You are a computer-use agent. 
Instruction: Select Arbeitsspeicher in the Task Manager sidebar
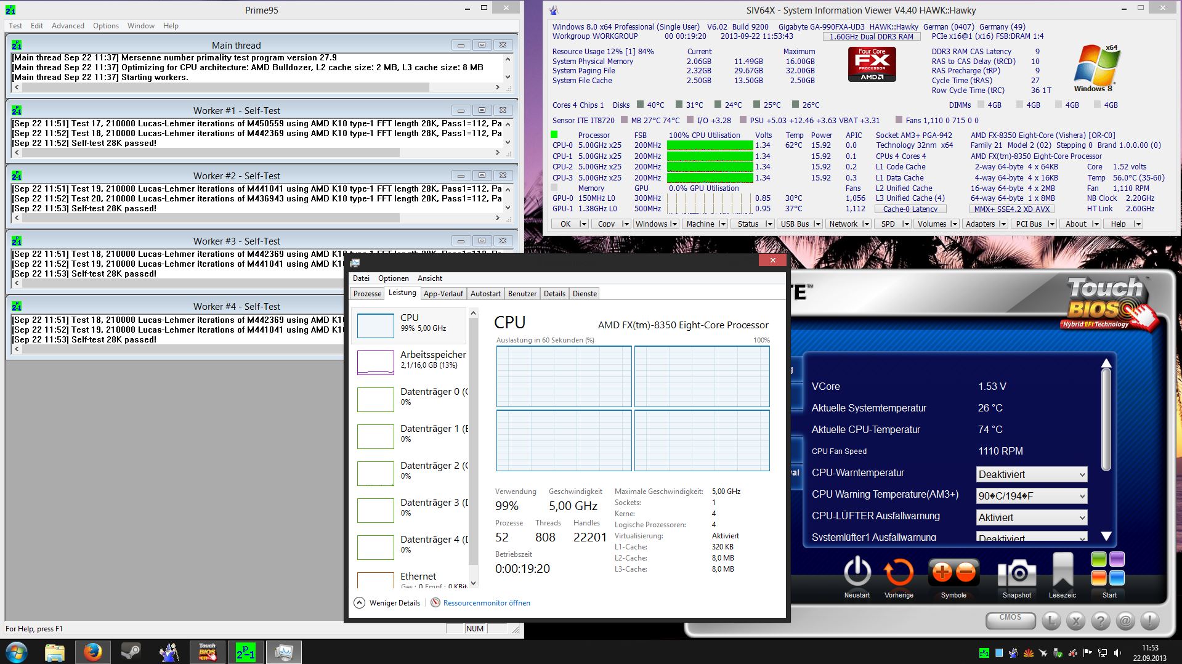point(410,362)
